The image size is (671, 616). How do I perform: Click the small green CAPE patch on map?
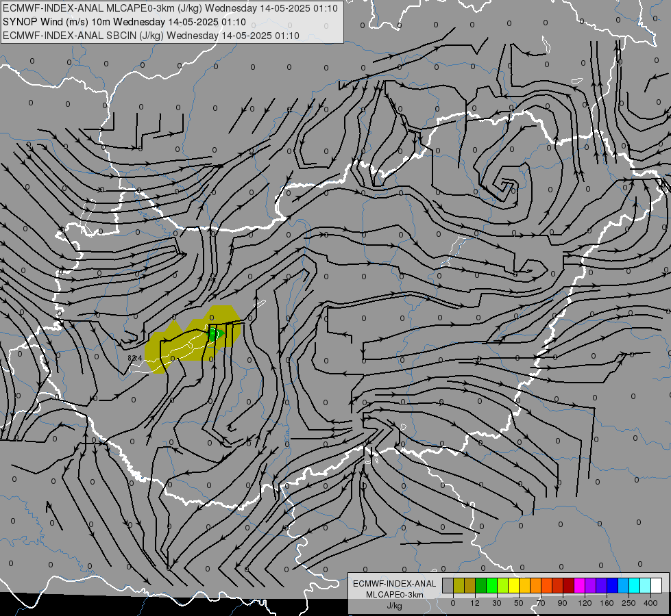[x=215, y=334]
